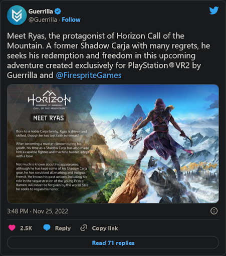The width and height of the screenshot is (226, 256).
Task: Follow the Guerrilla account
Action: click(71, 19)
